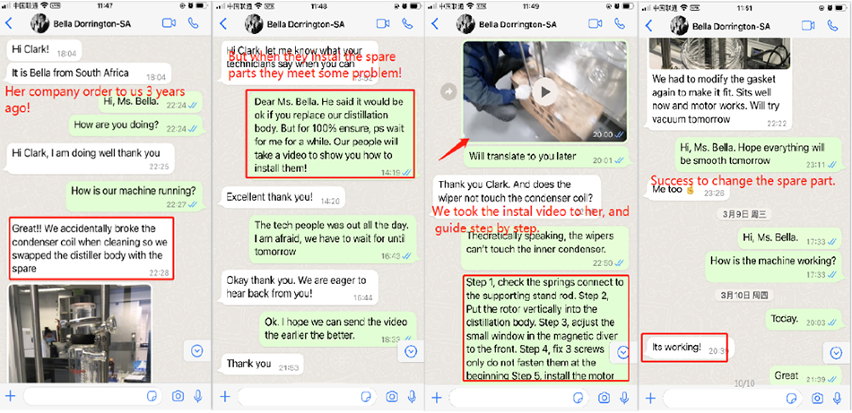
Task: Tap scroll-down chevron beside the 'Thank you' 21:53 message
Action: [x=412, y=352]
